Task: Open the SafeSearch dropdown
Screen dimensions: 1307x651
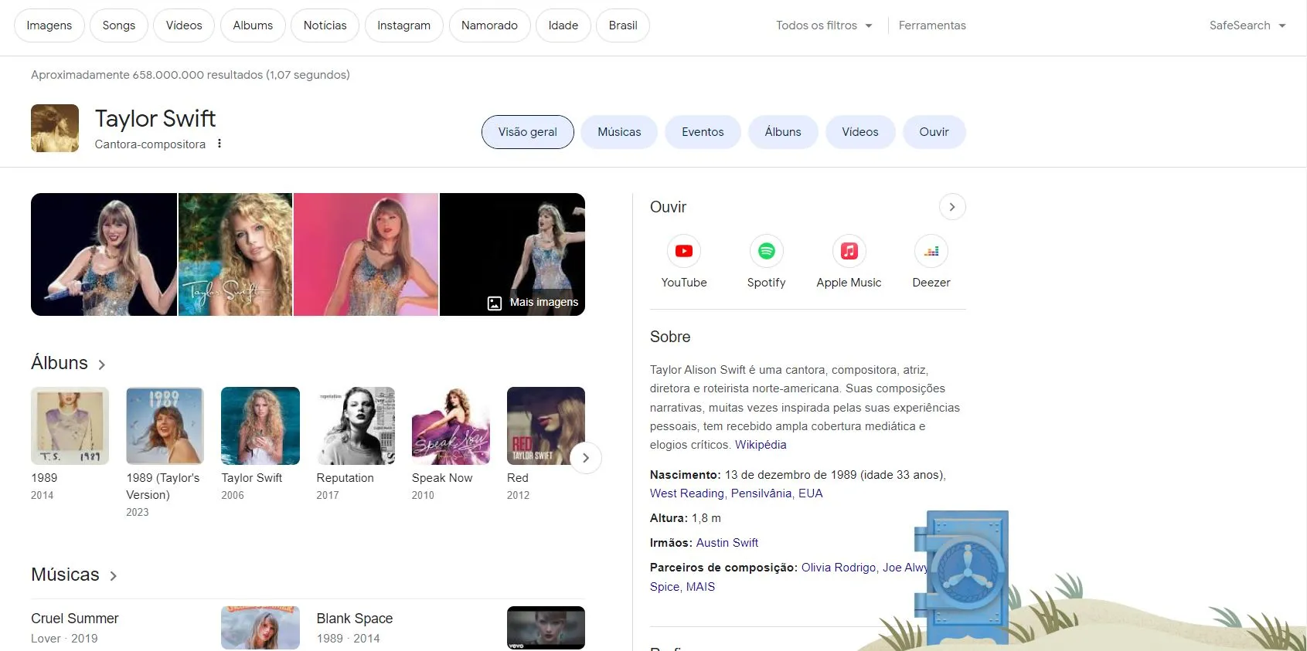Action: (x=1247, y=25)
